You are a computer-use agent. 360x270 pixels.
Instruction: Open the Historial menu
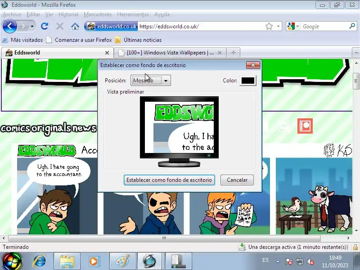68,14
